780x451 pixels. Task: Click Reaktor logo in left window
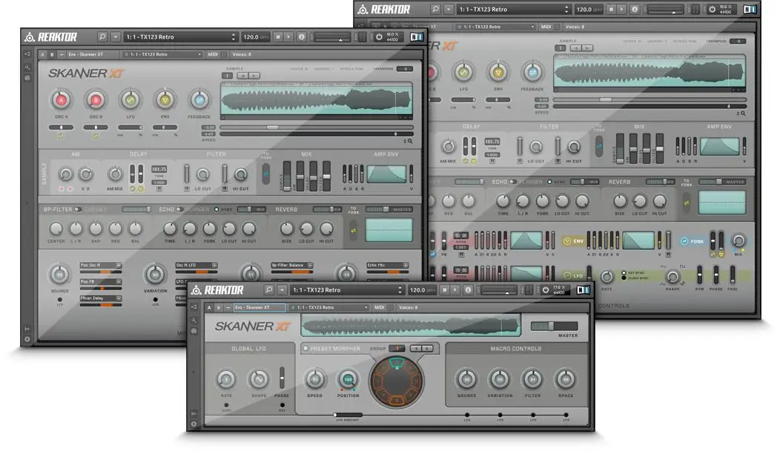[x=50, y=37]
